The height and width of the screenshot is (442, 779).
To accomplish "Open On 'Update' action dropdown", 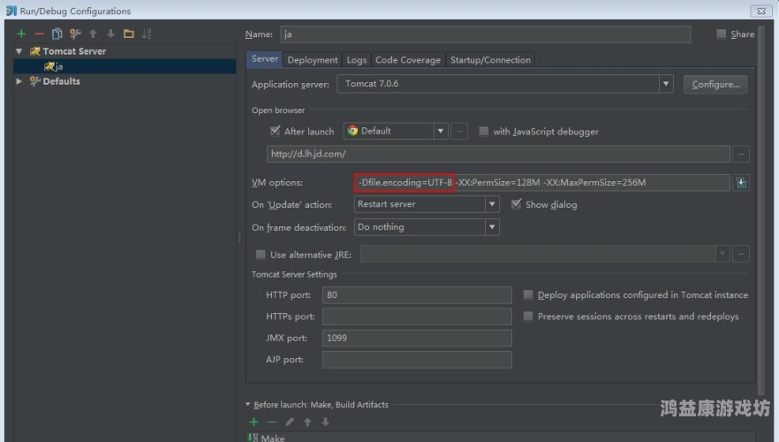I will coord(492,204).
